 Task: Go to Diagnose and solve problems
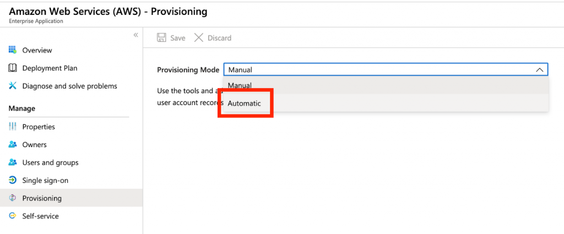[x=71, y=86]
